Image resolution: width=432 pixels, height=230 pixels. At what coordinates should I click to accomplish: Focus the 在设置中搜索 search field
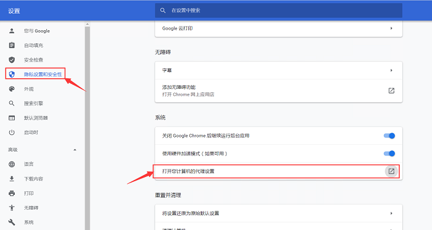point(278,10)
